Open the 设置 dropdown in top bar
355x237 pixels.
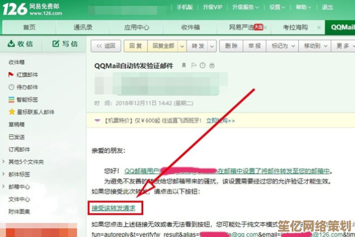point(276,8)
